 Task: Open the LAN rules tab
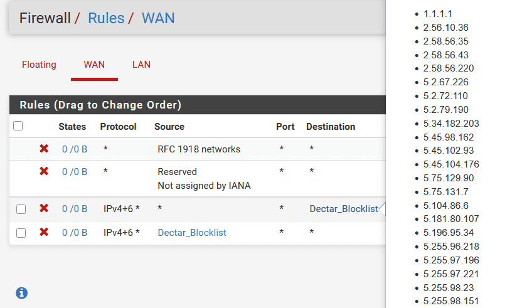tap(142, 65)
